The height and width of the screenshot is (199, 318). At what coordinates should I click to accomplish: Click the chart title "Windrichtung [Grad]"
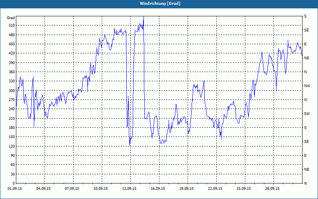click(x=160, y=4)
